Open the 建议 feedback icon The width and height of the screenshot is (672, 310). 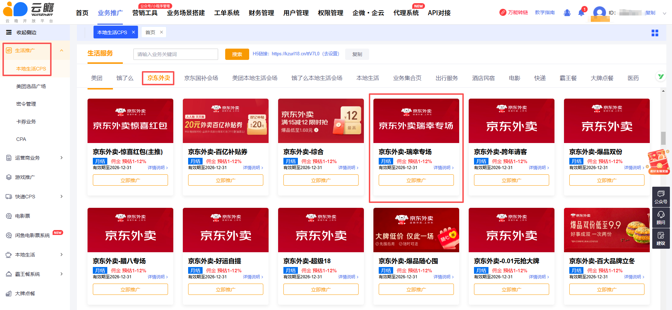point(661,238)
